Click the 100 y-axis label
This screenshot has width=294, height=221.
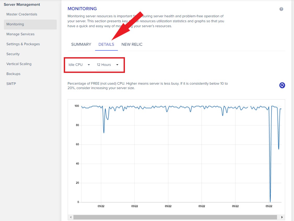tap(77, 106)
